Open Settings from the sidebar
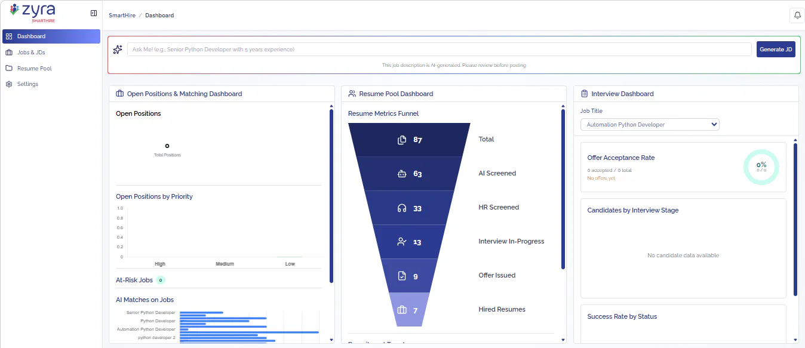The height and width of the screenshot is (348, 805). (x=51, y=84)
